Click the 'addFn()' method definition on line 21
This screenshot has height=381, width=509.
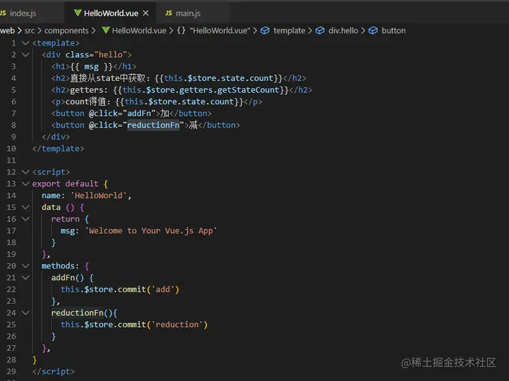coord(68,277)
